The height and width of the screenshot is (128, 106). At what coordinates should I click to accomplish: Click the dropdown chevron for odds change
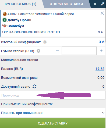(x=103, y=113)
